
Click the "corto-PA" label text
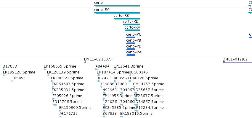(134, 52)
